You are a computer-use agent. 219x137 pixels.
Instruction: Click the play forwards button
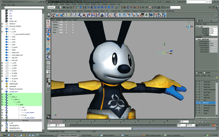coord(206,121)
